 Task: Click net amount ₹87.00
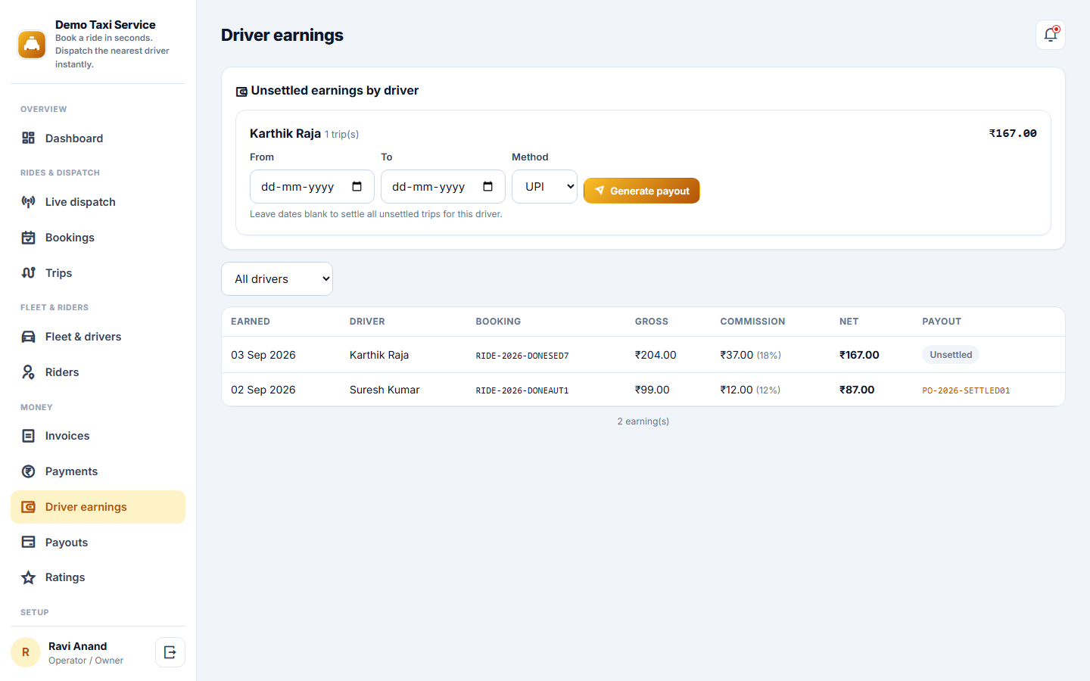pos(857,390)
